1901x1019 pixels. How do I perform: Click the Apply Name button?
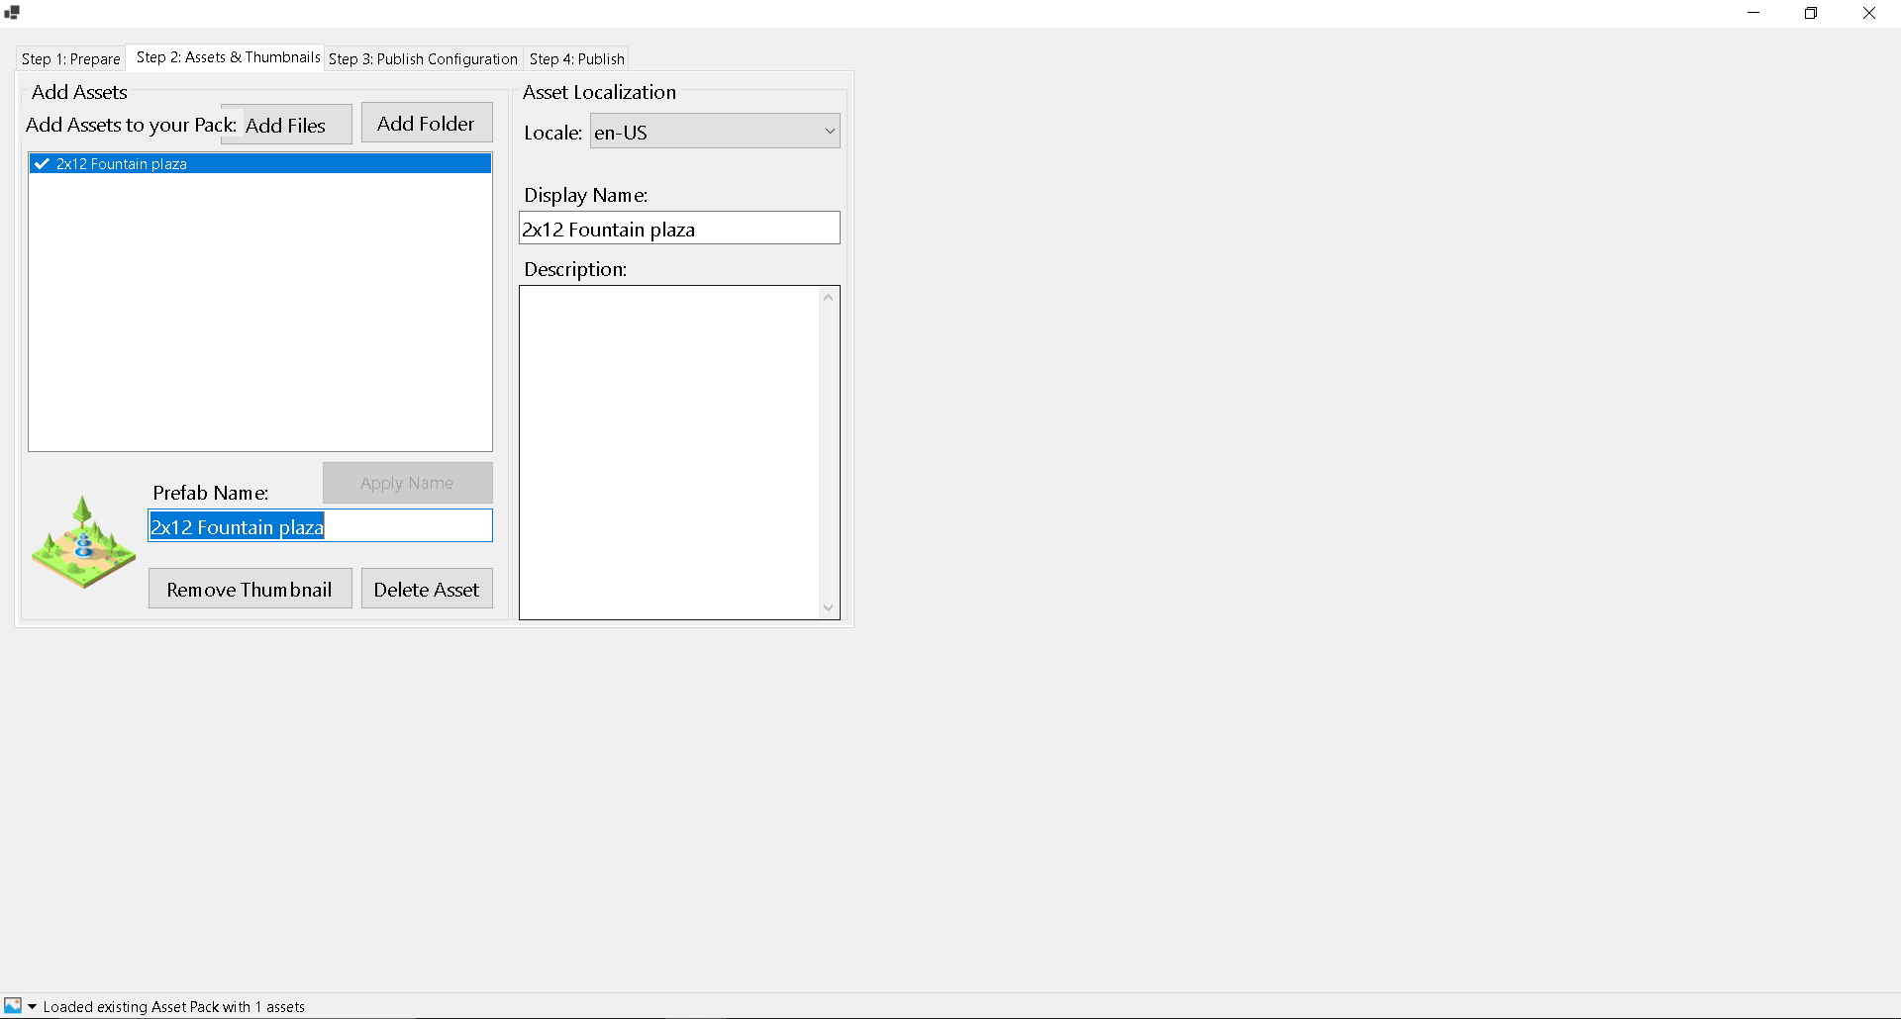point(406,483)
